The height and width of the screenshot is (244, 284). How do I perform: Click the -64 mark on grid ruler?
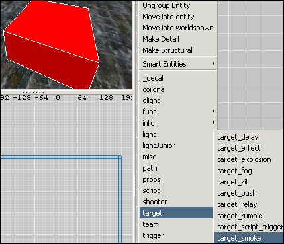[x=42, y=98]
